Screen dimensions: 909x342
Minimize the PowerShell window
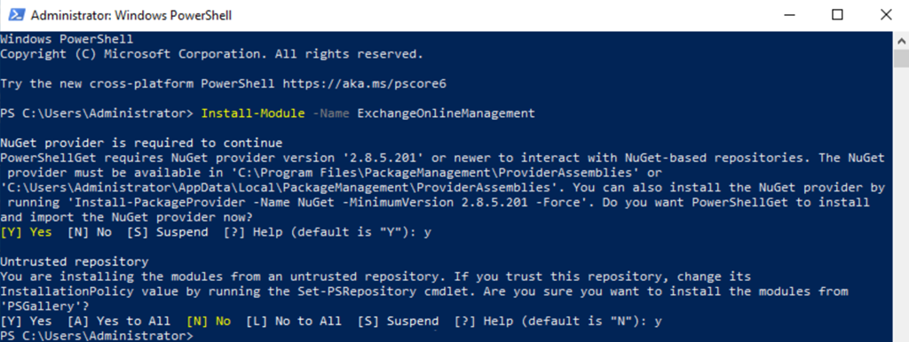pyautogui.click(x=787, y=16)
